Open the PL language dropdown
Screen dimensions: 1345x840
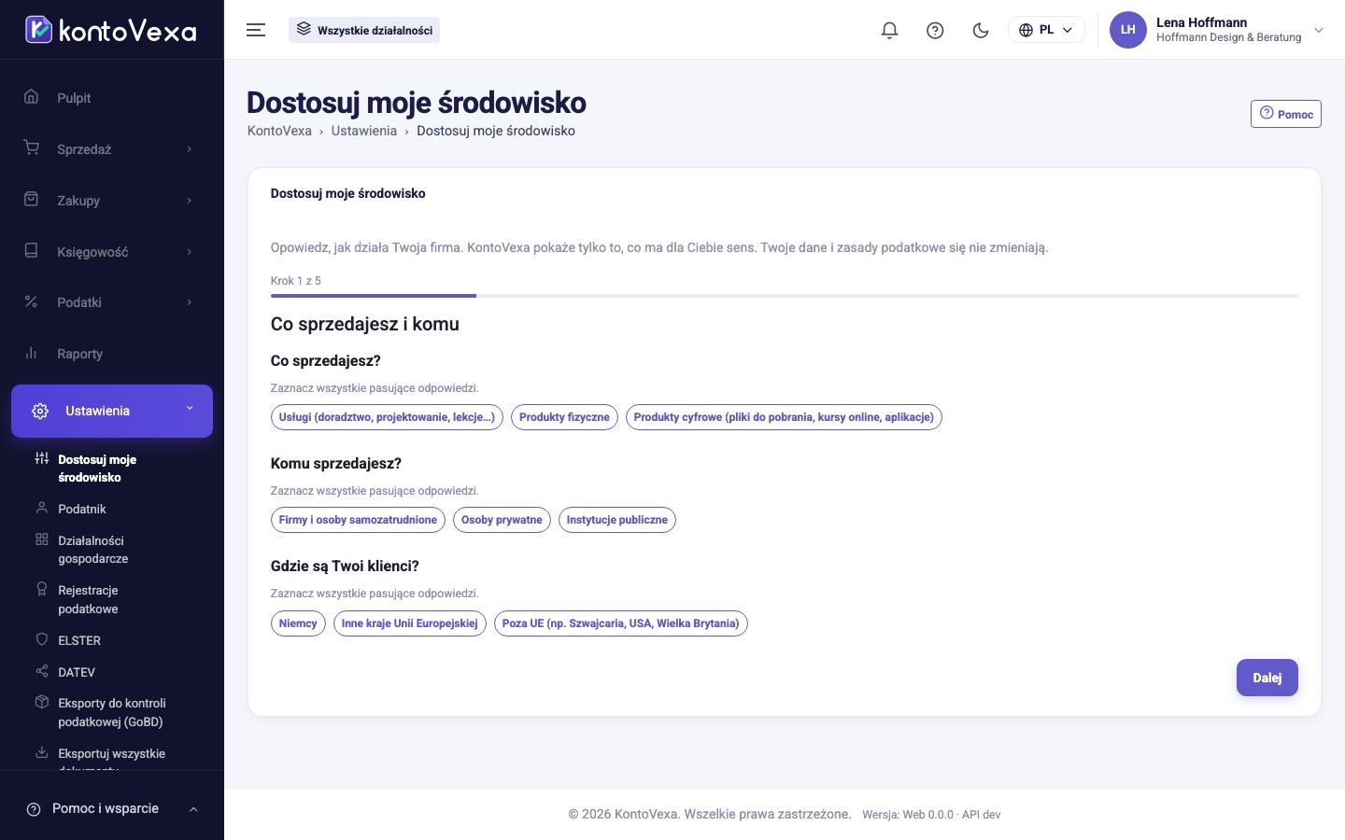pos(1046,30)
